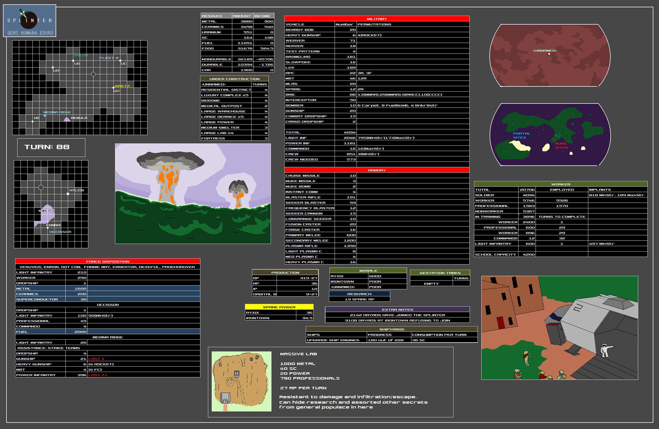Select the Medina Ridge map marker
This screenshot has height=429, width=659.
click(x=57, y=112)
